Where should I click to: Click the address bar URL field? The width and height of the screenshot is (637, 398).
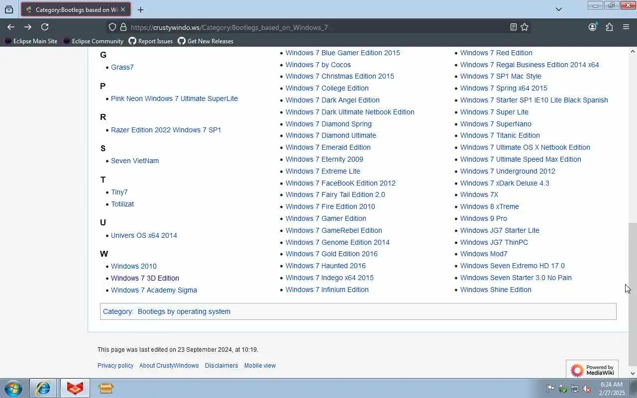(318, 27)
